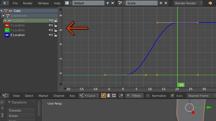Open the Help menu
Viewport: 216px width, 121px height.
click(57, 3)
